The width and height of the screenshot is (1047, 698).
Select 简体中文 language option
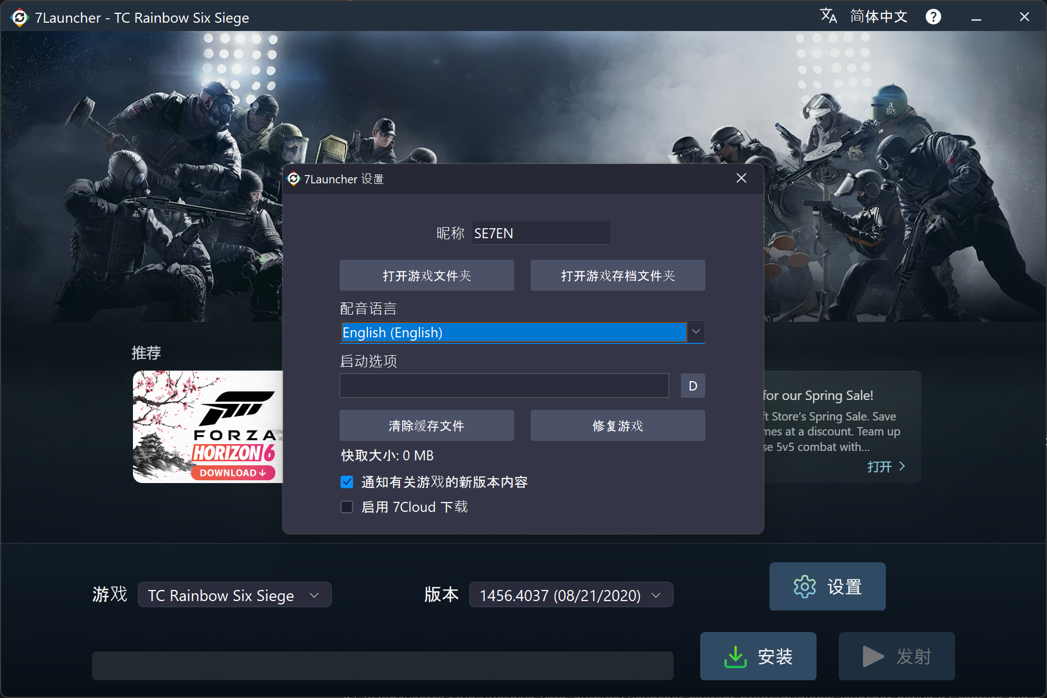click(x=879, y=17)
